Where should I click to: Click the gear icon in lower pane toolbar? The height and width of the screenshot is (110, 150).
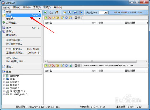[x=67, y=66]
